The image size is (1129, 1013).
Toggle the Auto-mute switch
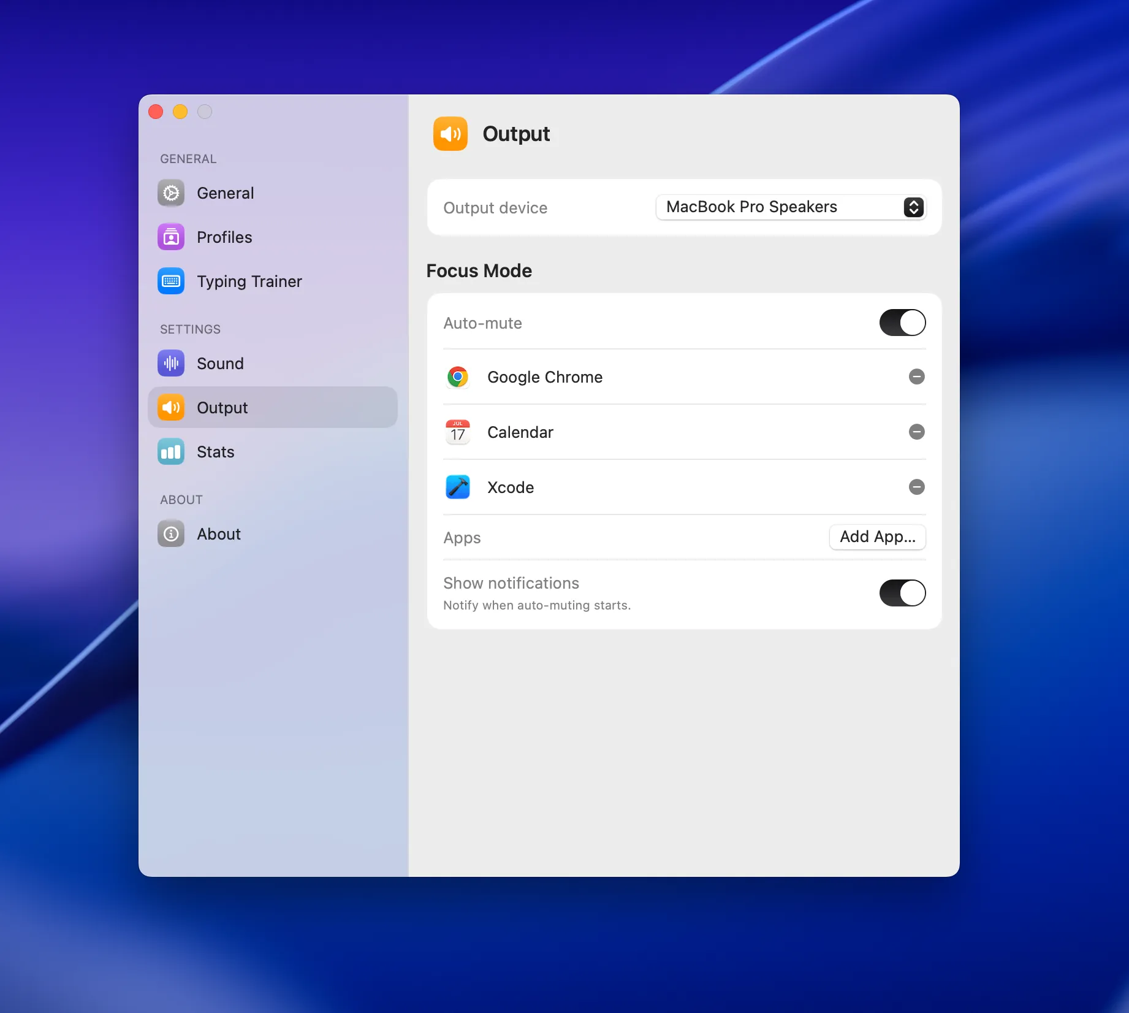pyautogui.click(x=903, y=323)
